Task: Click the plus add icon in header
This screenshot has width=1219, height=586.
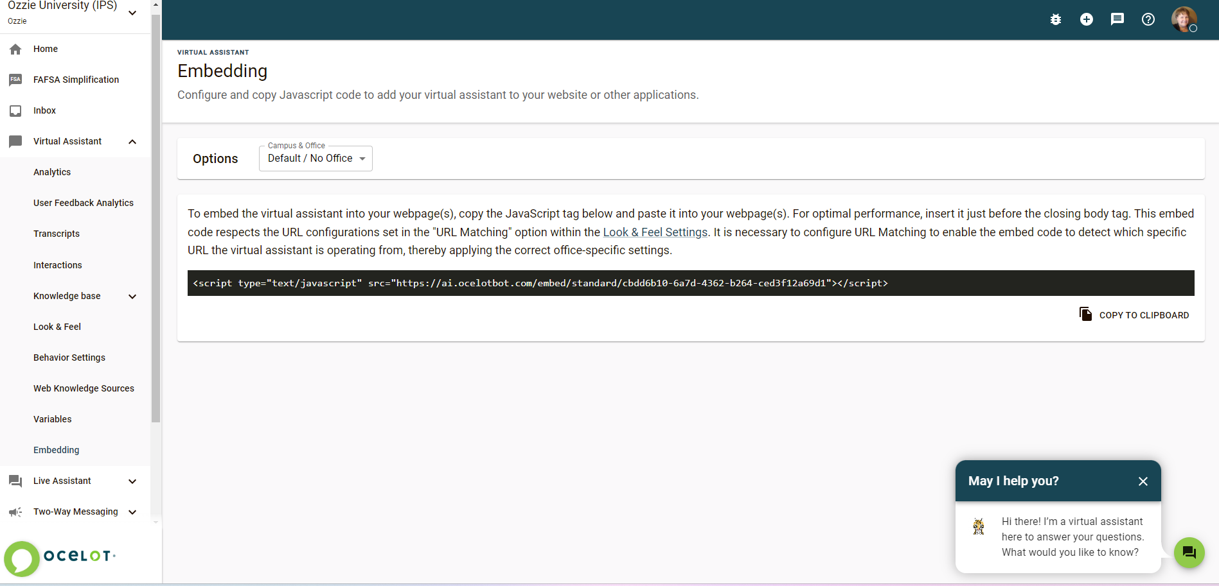Action: (1087, 19)
